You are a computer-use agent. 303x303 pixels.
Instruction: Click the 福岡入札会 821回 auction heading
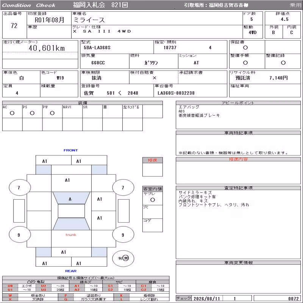tap(100, 5)
